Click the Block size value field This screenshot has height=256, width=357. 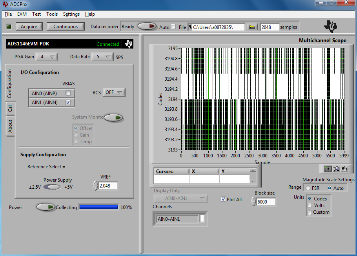[266, 202]
